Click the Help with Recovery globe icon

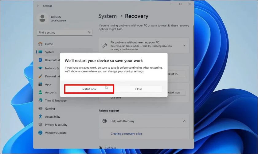104,121
